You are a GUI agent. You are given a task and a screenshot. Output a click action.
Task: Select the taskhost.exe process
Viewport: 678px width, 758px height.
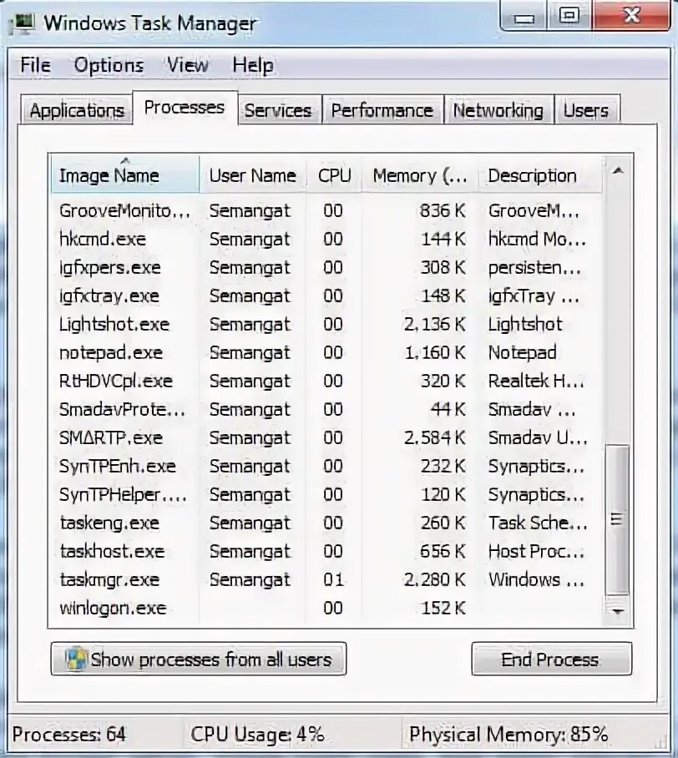click(326, 551)
